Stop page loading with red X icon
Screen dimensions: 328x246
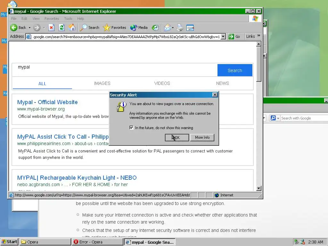click(x=52, y=28)
